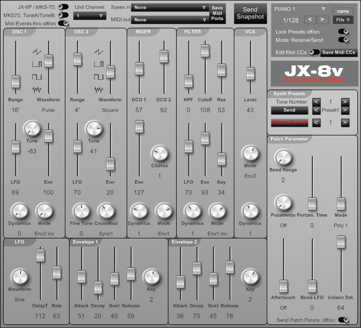Screen dimensions: 361x328
Task: Select the noise waveform icon in OSC 2
Action: pos(98,89)
